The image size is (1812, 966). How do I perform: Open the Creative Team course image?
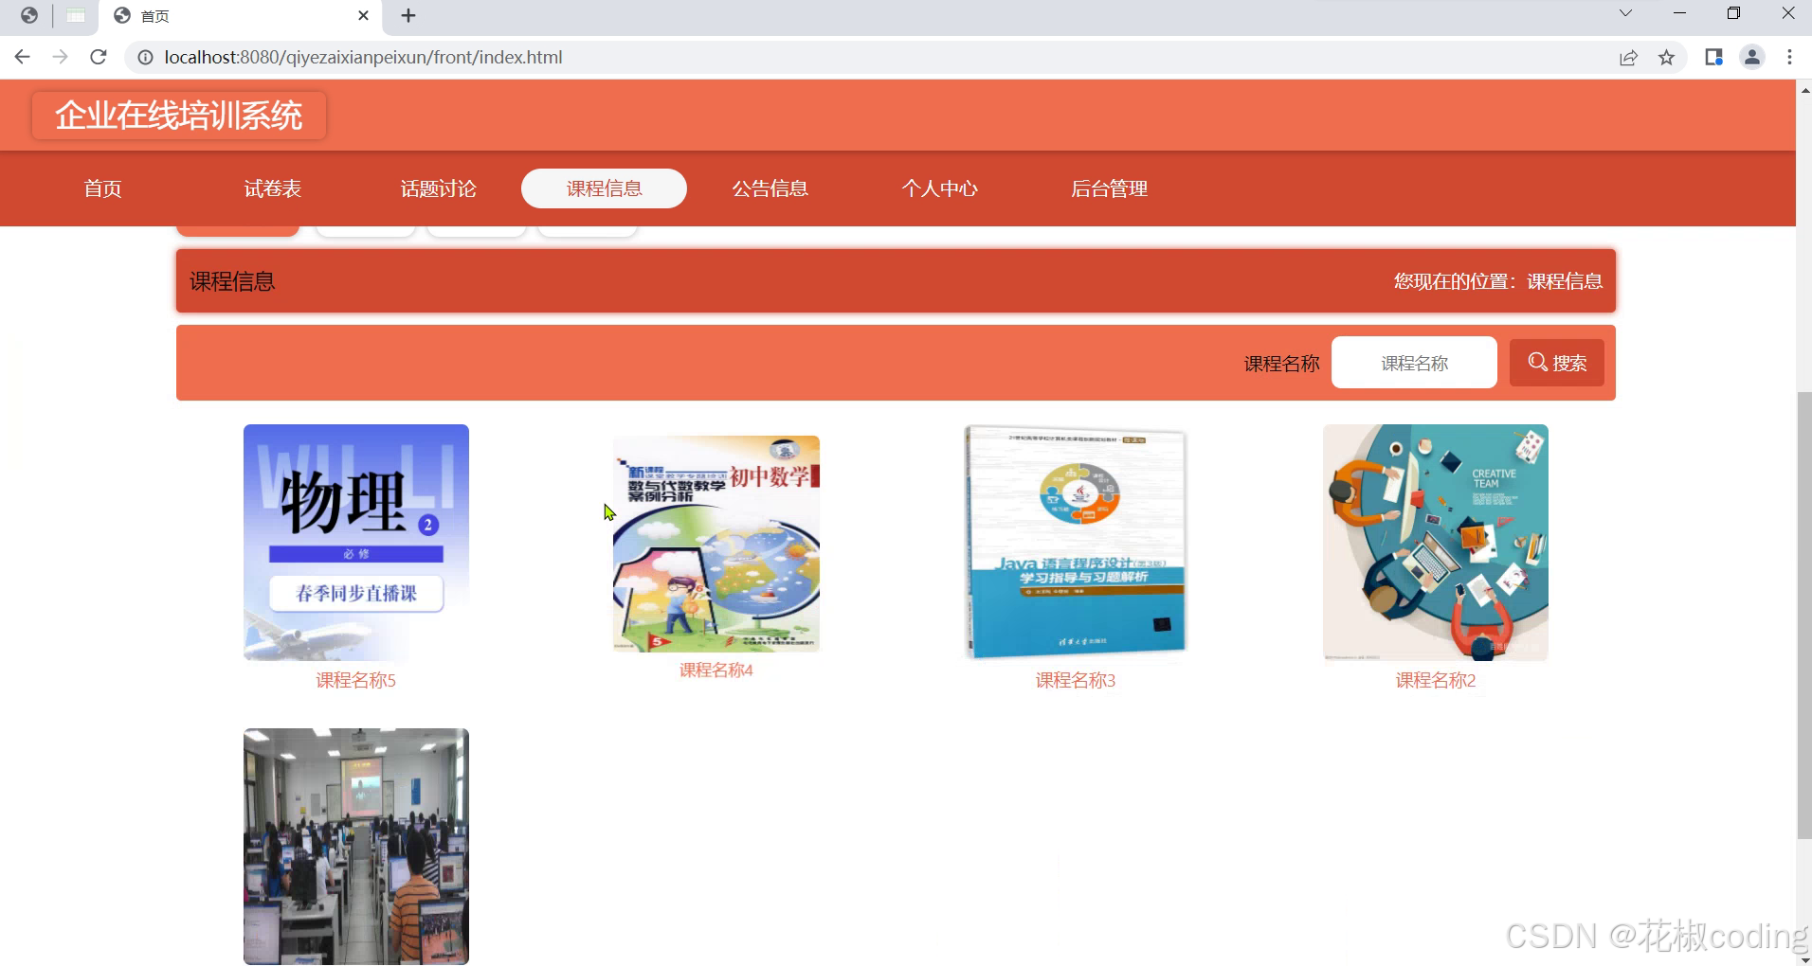coord(1436,543)
